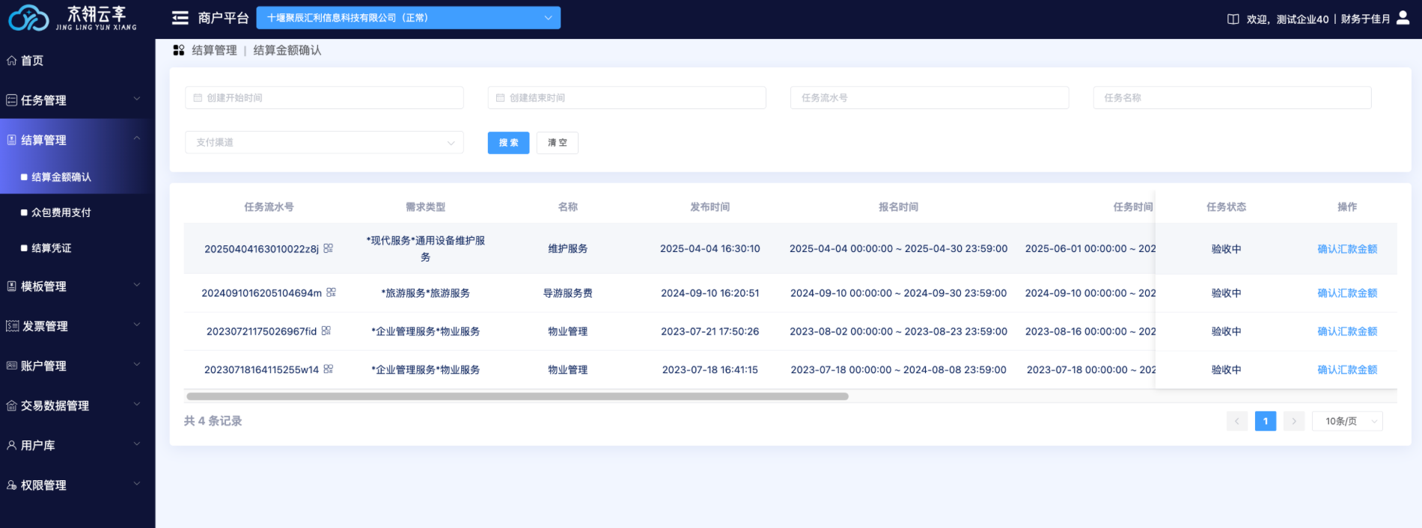Go to 首页 home page
This screenshot has height=528, width=1422.
click(x=32, y=61)
